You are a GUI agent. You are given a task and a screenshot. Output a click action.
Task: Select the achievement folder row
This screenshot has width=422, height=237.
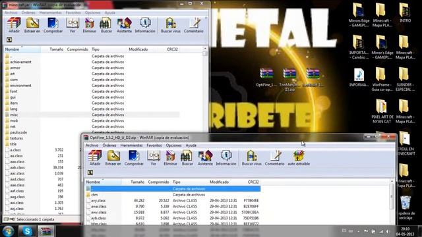coord(92,62)
